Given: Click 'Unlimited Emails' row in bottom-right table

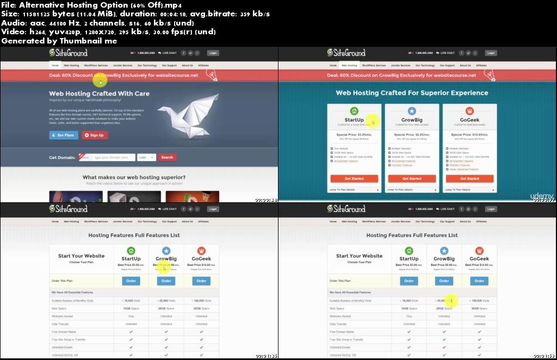Looking at the screenshot, I should (412, 347).
